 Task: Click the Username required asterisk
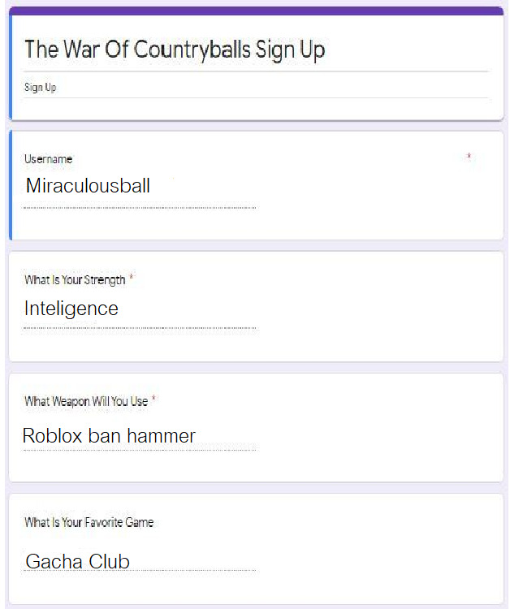(x=469, y=157)
